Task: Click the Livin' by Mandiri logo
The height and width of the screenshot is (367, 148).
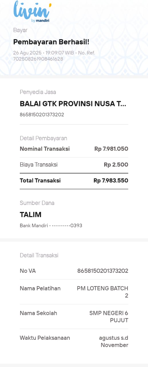Action: 32,11
